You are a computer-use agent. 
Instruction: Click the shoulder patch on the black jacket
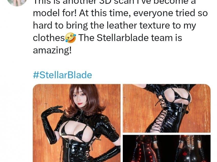(x=113, y=126)
